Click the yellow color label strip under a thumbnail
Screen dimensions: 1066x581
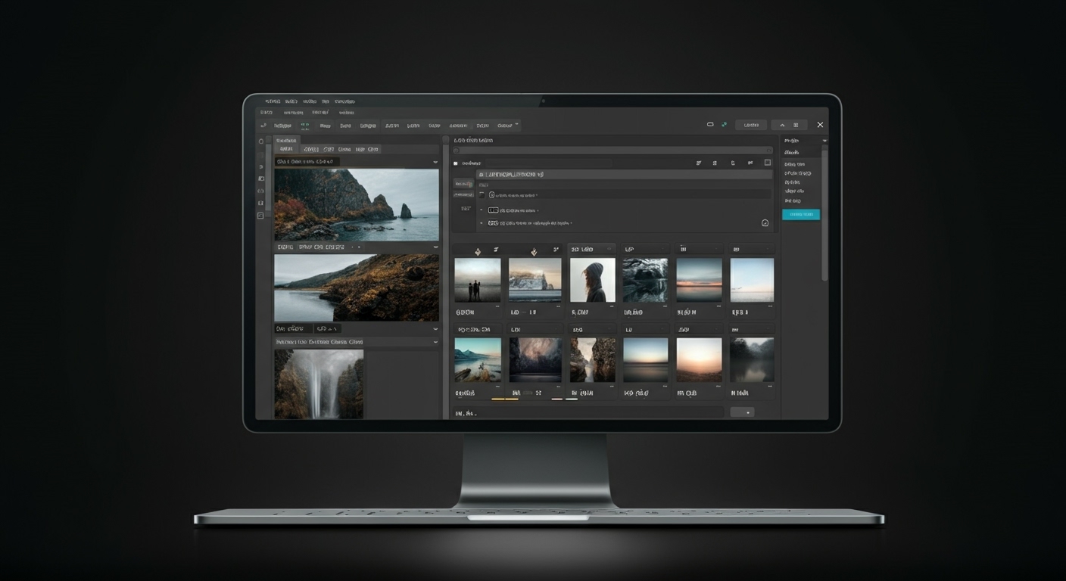click(497, 399)
